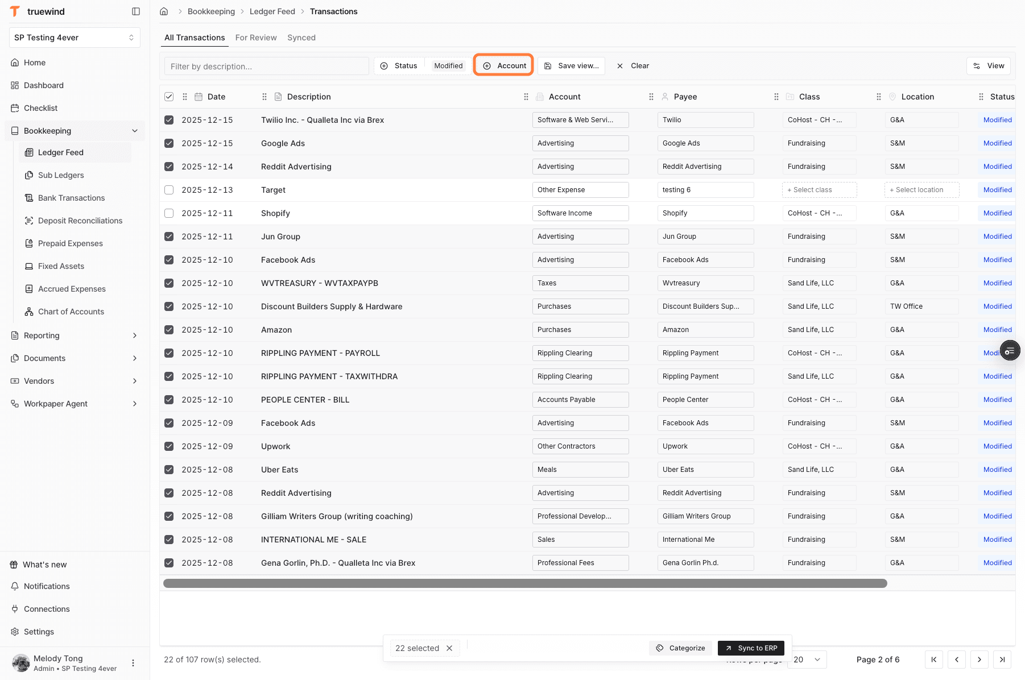Clear all filters
The height and width of the screenshot is (680, 1025).
633,66
